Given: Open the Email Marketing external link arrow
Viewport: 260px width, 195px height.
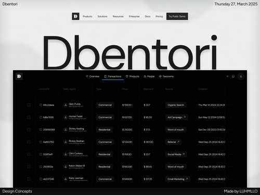Looking at the screenshot, I should point(187,179).
